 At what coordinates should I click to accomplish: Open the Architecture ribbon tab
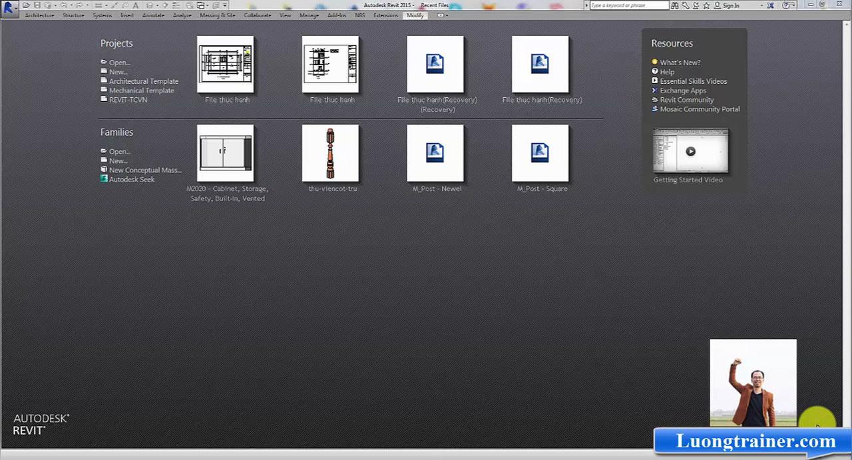(x=39, y=15)
